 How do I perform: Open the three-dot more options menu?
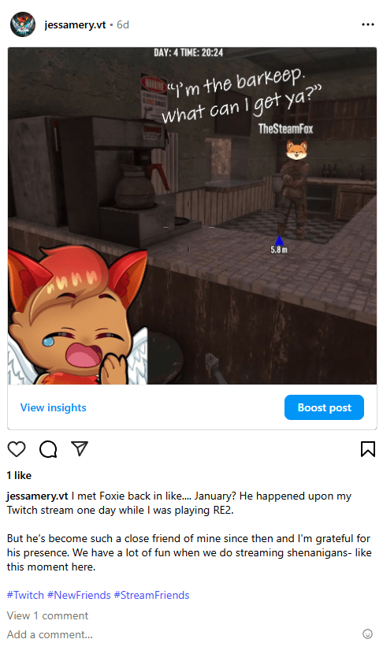point(367,24)
